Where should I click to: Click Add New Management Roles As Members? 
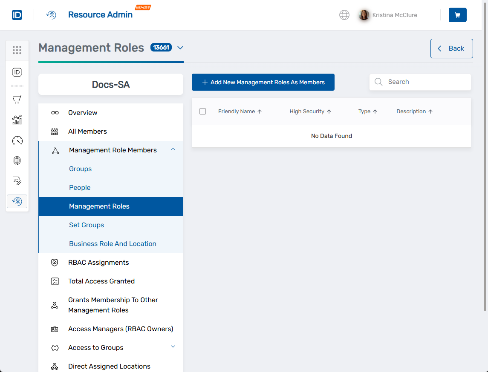263,82
